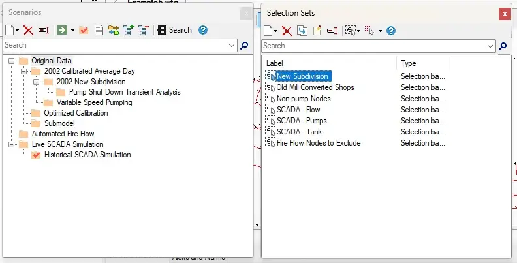The image size is (517, 263).
Task: Click the Edit selection set pencil icon
Action: (317, 31)
